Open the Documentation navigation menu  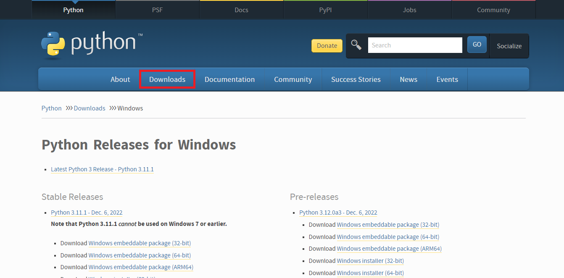[x=229, y=79]
